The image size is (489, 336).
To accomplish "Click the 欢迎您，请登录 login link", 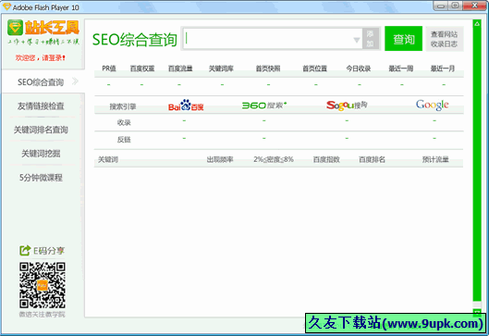I will [x=41, y=57].
